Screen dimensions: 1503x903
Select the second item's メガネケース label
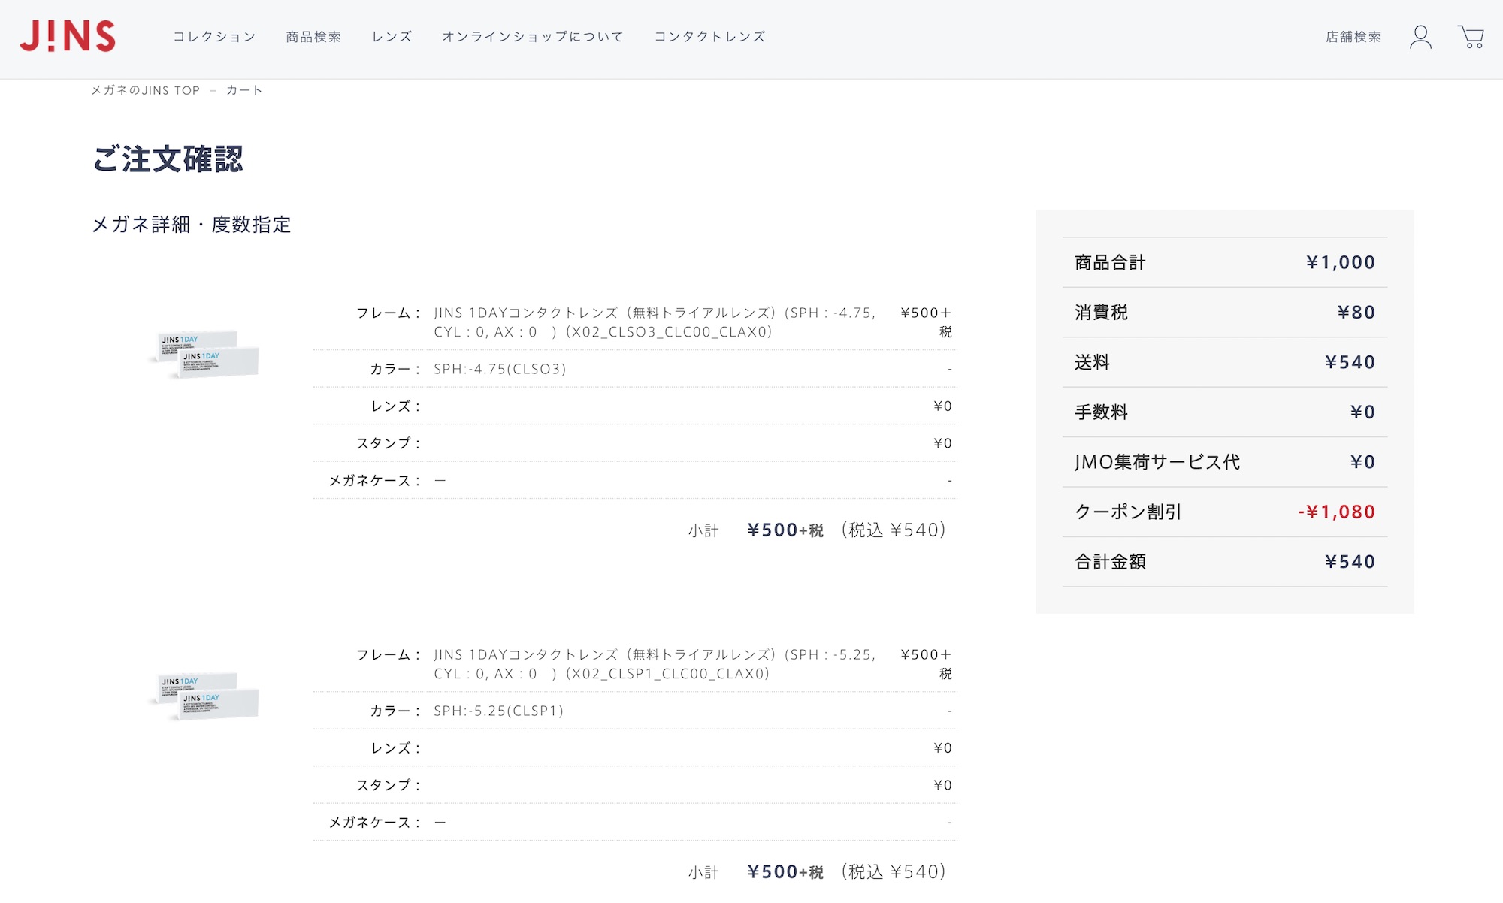[375, 822]
